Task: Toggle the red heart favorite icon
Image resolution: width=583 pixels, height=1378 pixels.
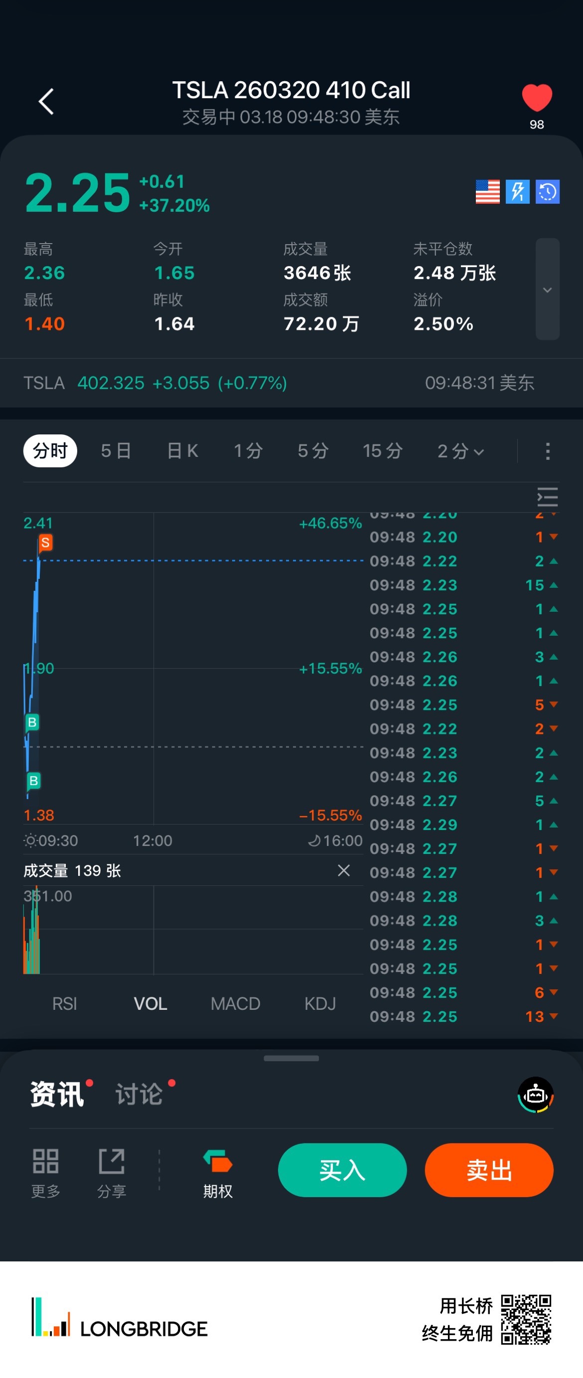Action: (x=537, y=99)
